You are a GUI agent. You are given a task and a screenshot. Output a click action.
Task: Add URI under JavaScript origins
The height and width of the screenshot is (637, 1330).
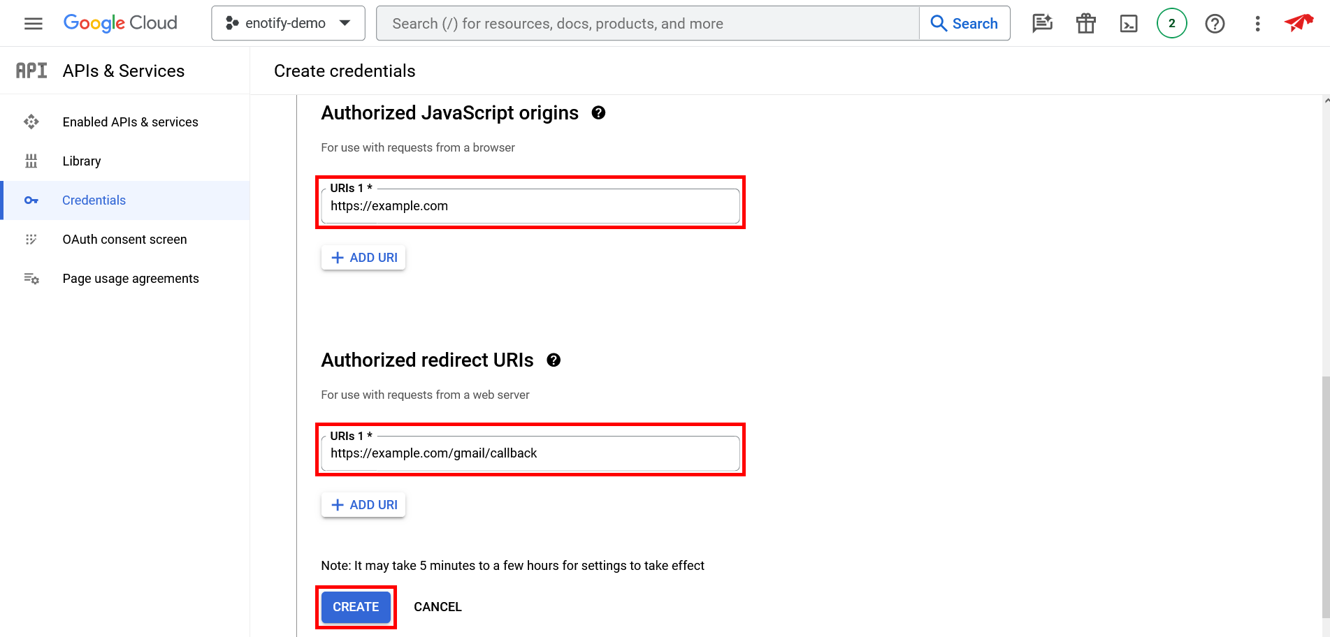tap(363, 258)
